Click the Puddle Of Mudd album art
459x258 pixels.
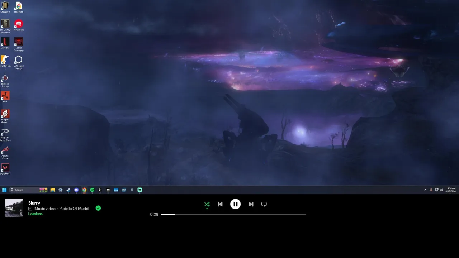point(14,208)
